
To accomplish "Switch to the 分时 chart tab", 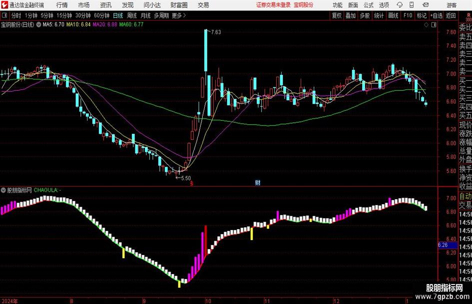I will pyautogui.click(x=16, y=15).
